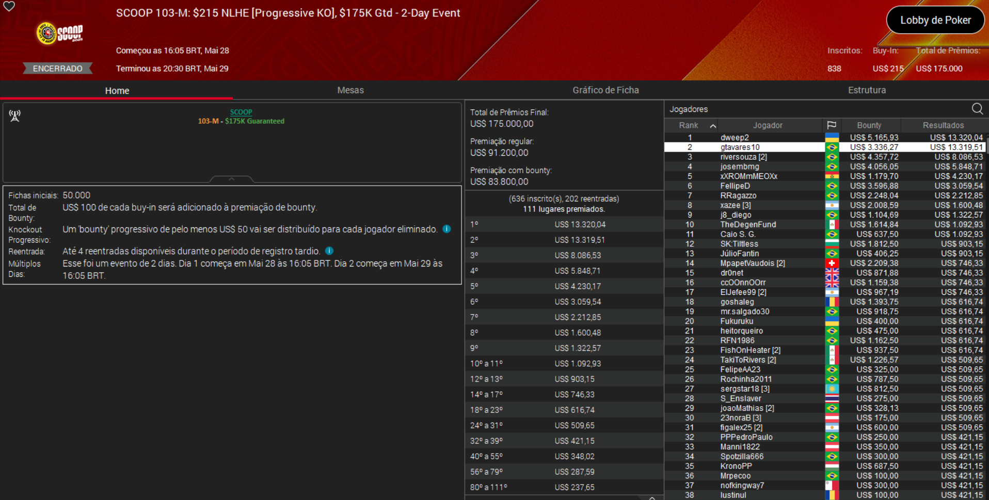Click the flag icon for xazee
Screen dimensions: 989x500
pos(832,205)
